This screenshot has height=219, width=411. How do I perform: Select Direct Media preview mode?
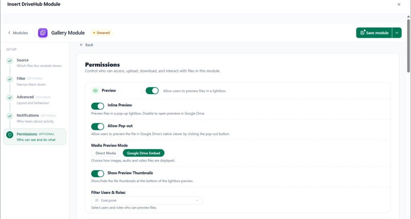[x=106, y=153]
